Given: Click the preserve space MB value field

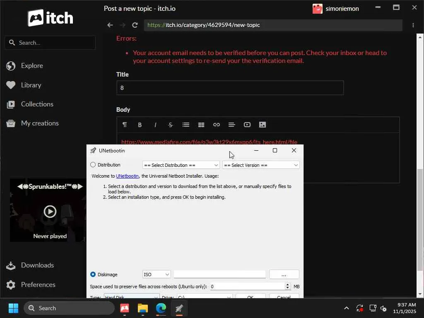Looking at the screenshot, I should pyautogui.click(x=248, y=287).
